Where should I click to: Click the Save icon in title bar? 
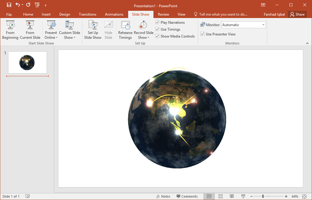pos(9,5)
